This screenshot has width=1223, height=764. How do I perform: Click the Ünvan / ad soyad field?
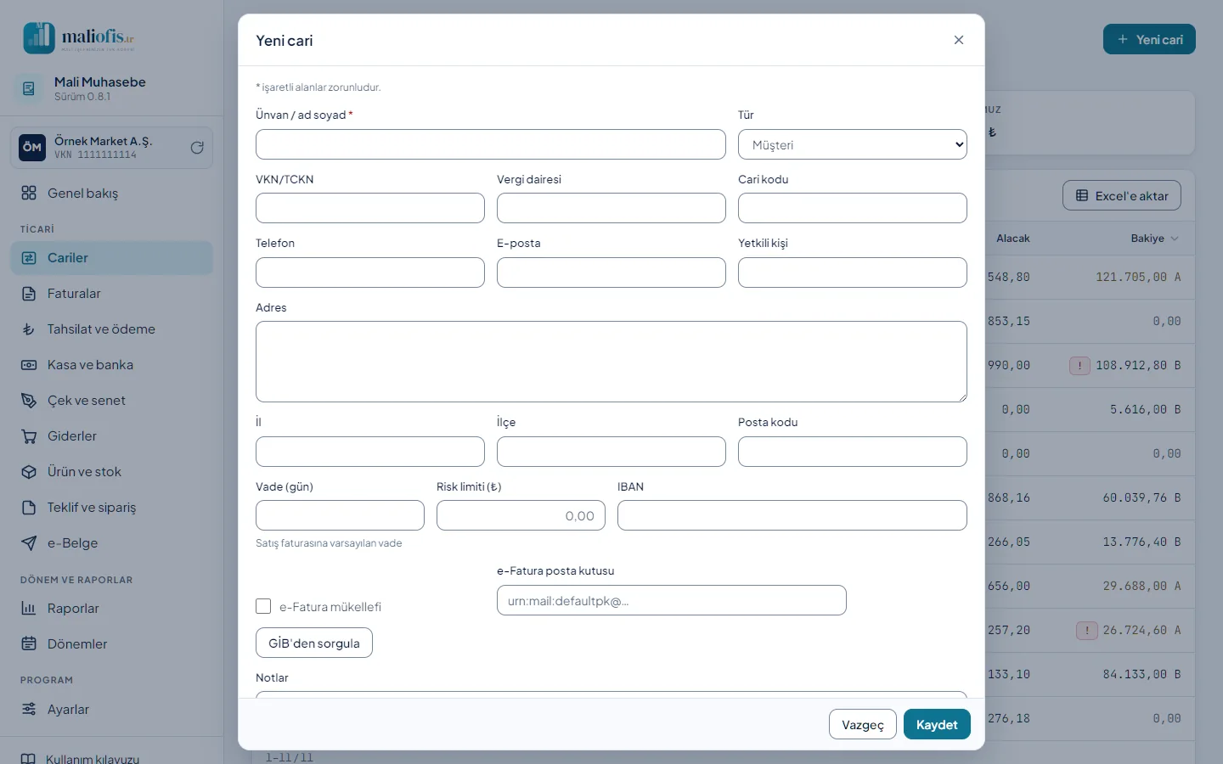pos(491,144)
